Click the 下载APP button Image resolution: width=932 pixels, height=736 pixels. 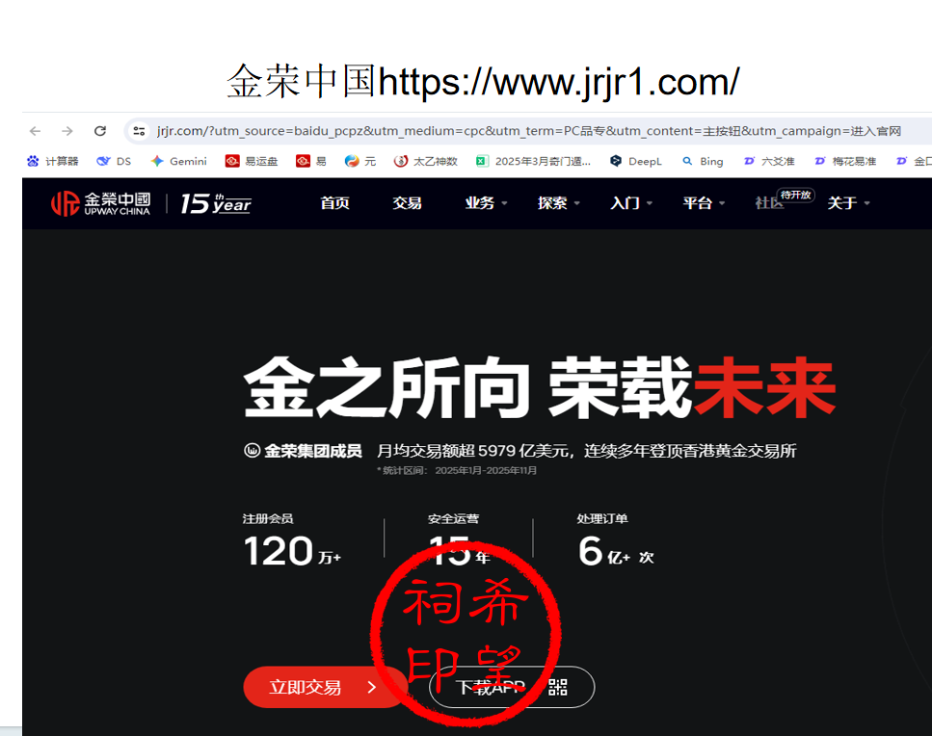(x=490, y=687)
